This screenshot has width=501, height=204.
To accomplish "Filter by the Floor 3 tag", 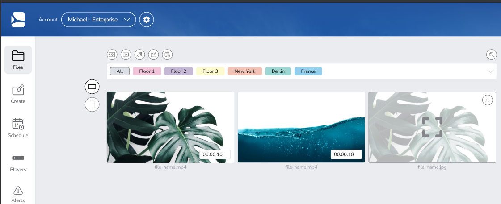I will coord(210,71).
